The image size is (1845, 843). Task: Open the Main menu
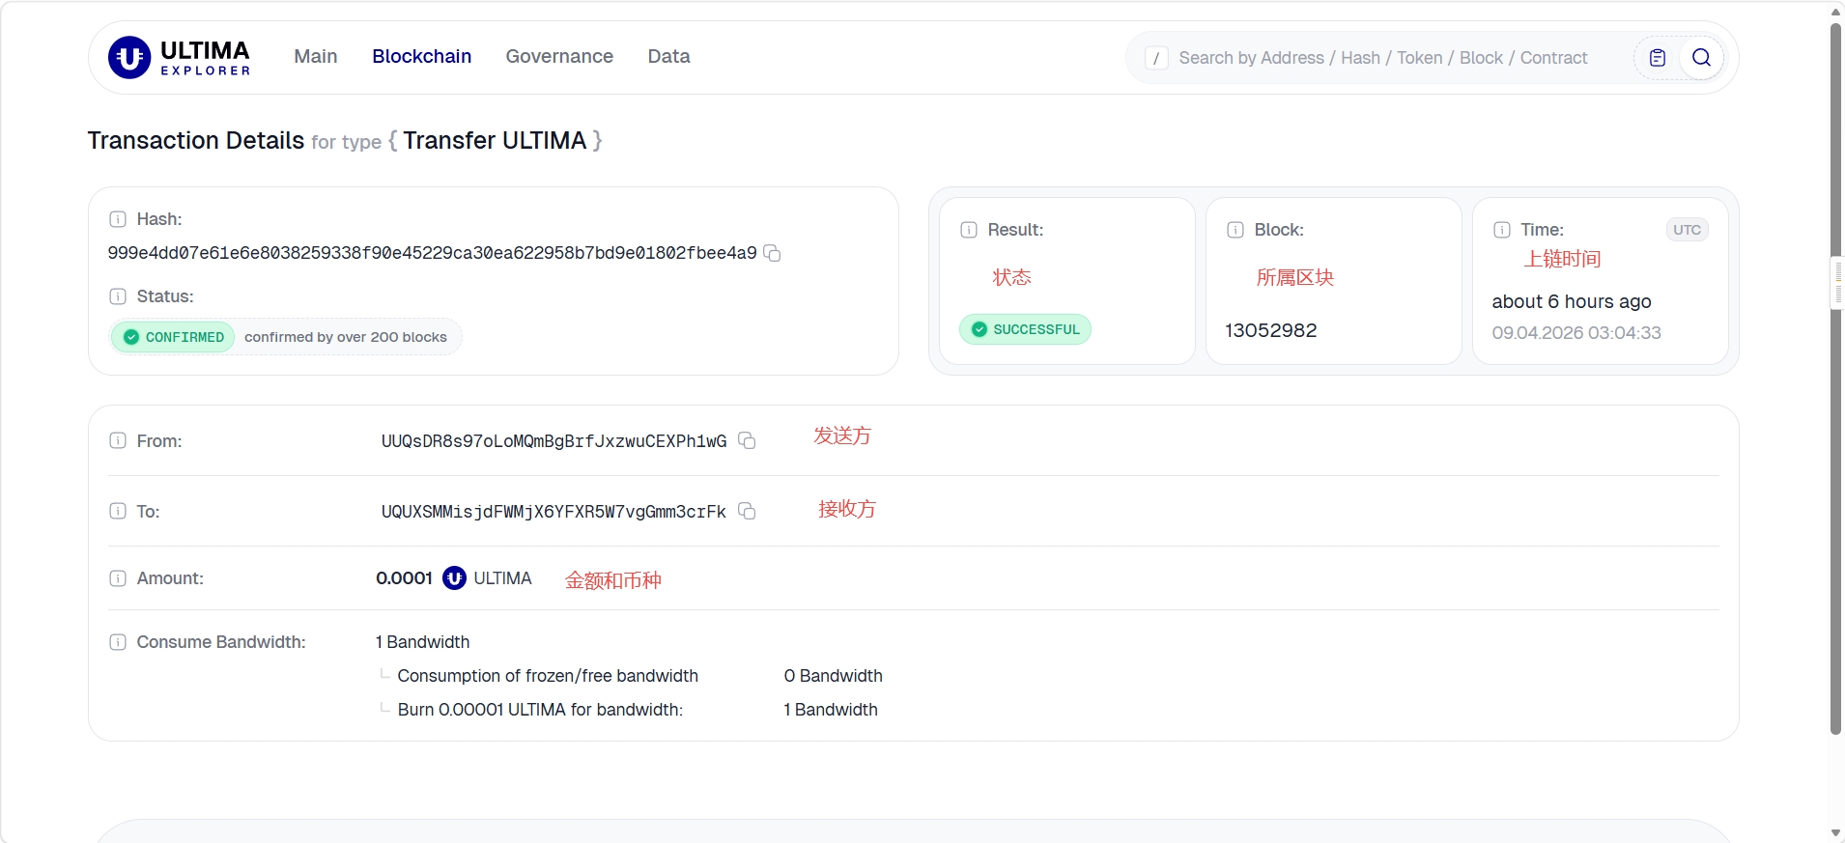tap(316, 56)
